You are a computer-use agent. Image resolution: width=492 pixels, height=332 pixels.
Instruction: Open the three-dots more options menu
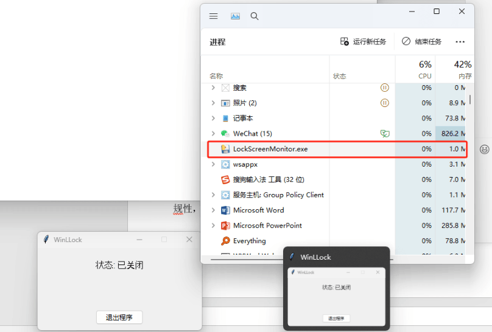click(460, 42)
